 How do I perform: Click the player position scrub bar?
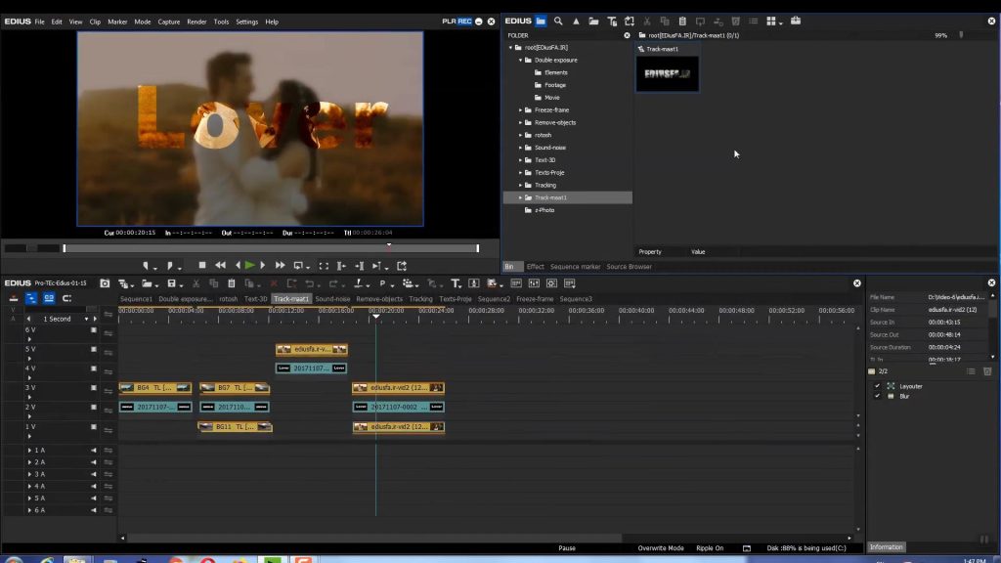click(271, 248)
